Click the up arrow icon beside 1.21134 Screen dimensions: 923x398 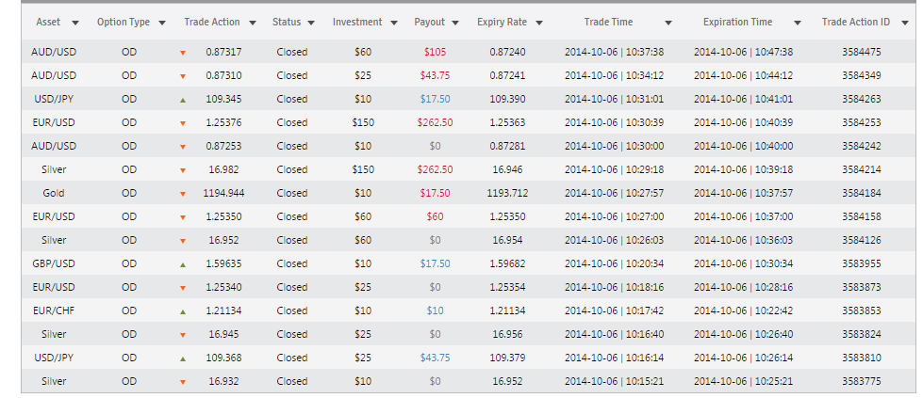[183, 311]
